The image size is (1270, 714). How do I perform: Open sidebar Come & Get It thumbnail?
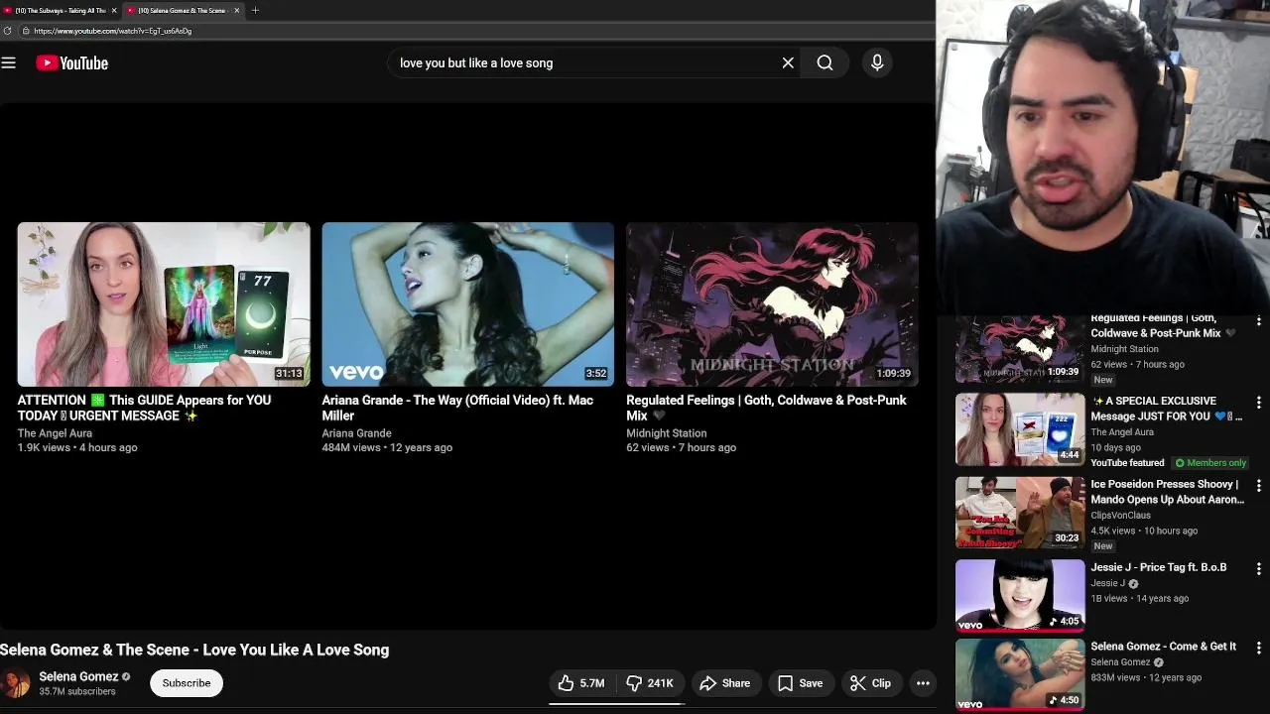pos(1020,674)
